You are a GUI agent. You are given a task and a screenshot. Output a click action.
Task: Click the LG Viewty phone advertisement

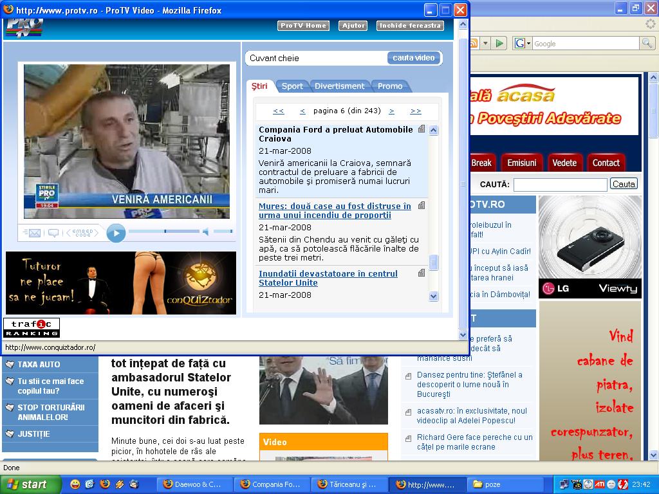click(590, 247)
